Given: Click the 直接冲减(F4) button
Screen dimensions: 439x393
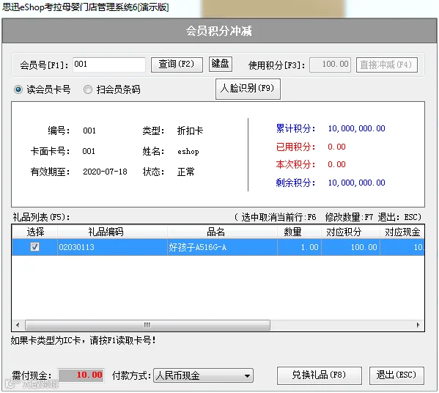Looking at the screenshot, I should 387,65.
